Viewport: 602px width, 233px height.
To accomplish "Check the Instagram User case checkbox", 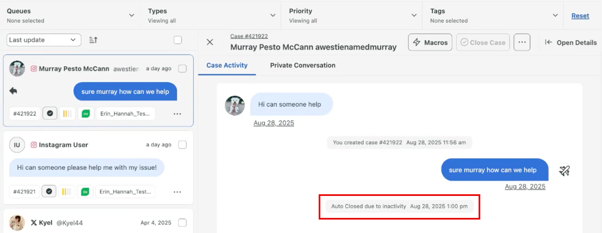I will [182, 145].
